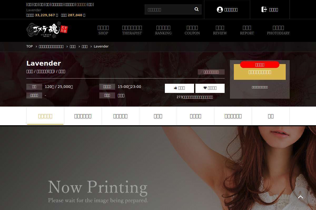Viewport: 316px width, 210px height.
Task: Open the REVIEW navigation menu
Action: 220,30
